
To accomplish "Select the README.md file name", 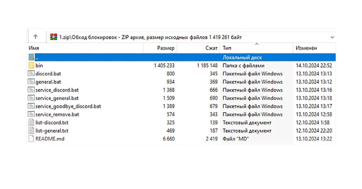I will click(x=50, y=139).
